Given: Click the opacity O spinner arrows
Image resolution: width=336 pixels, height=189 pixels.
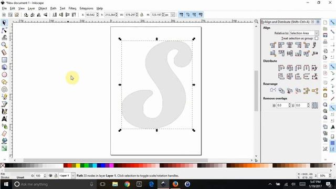Looking at the screenshot, I should pos(45,176).
